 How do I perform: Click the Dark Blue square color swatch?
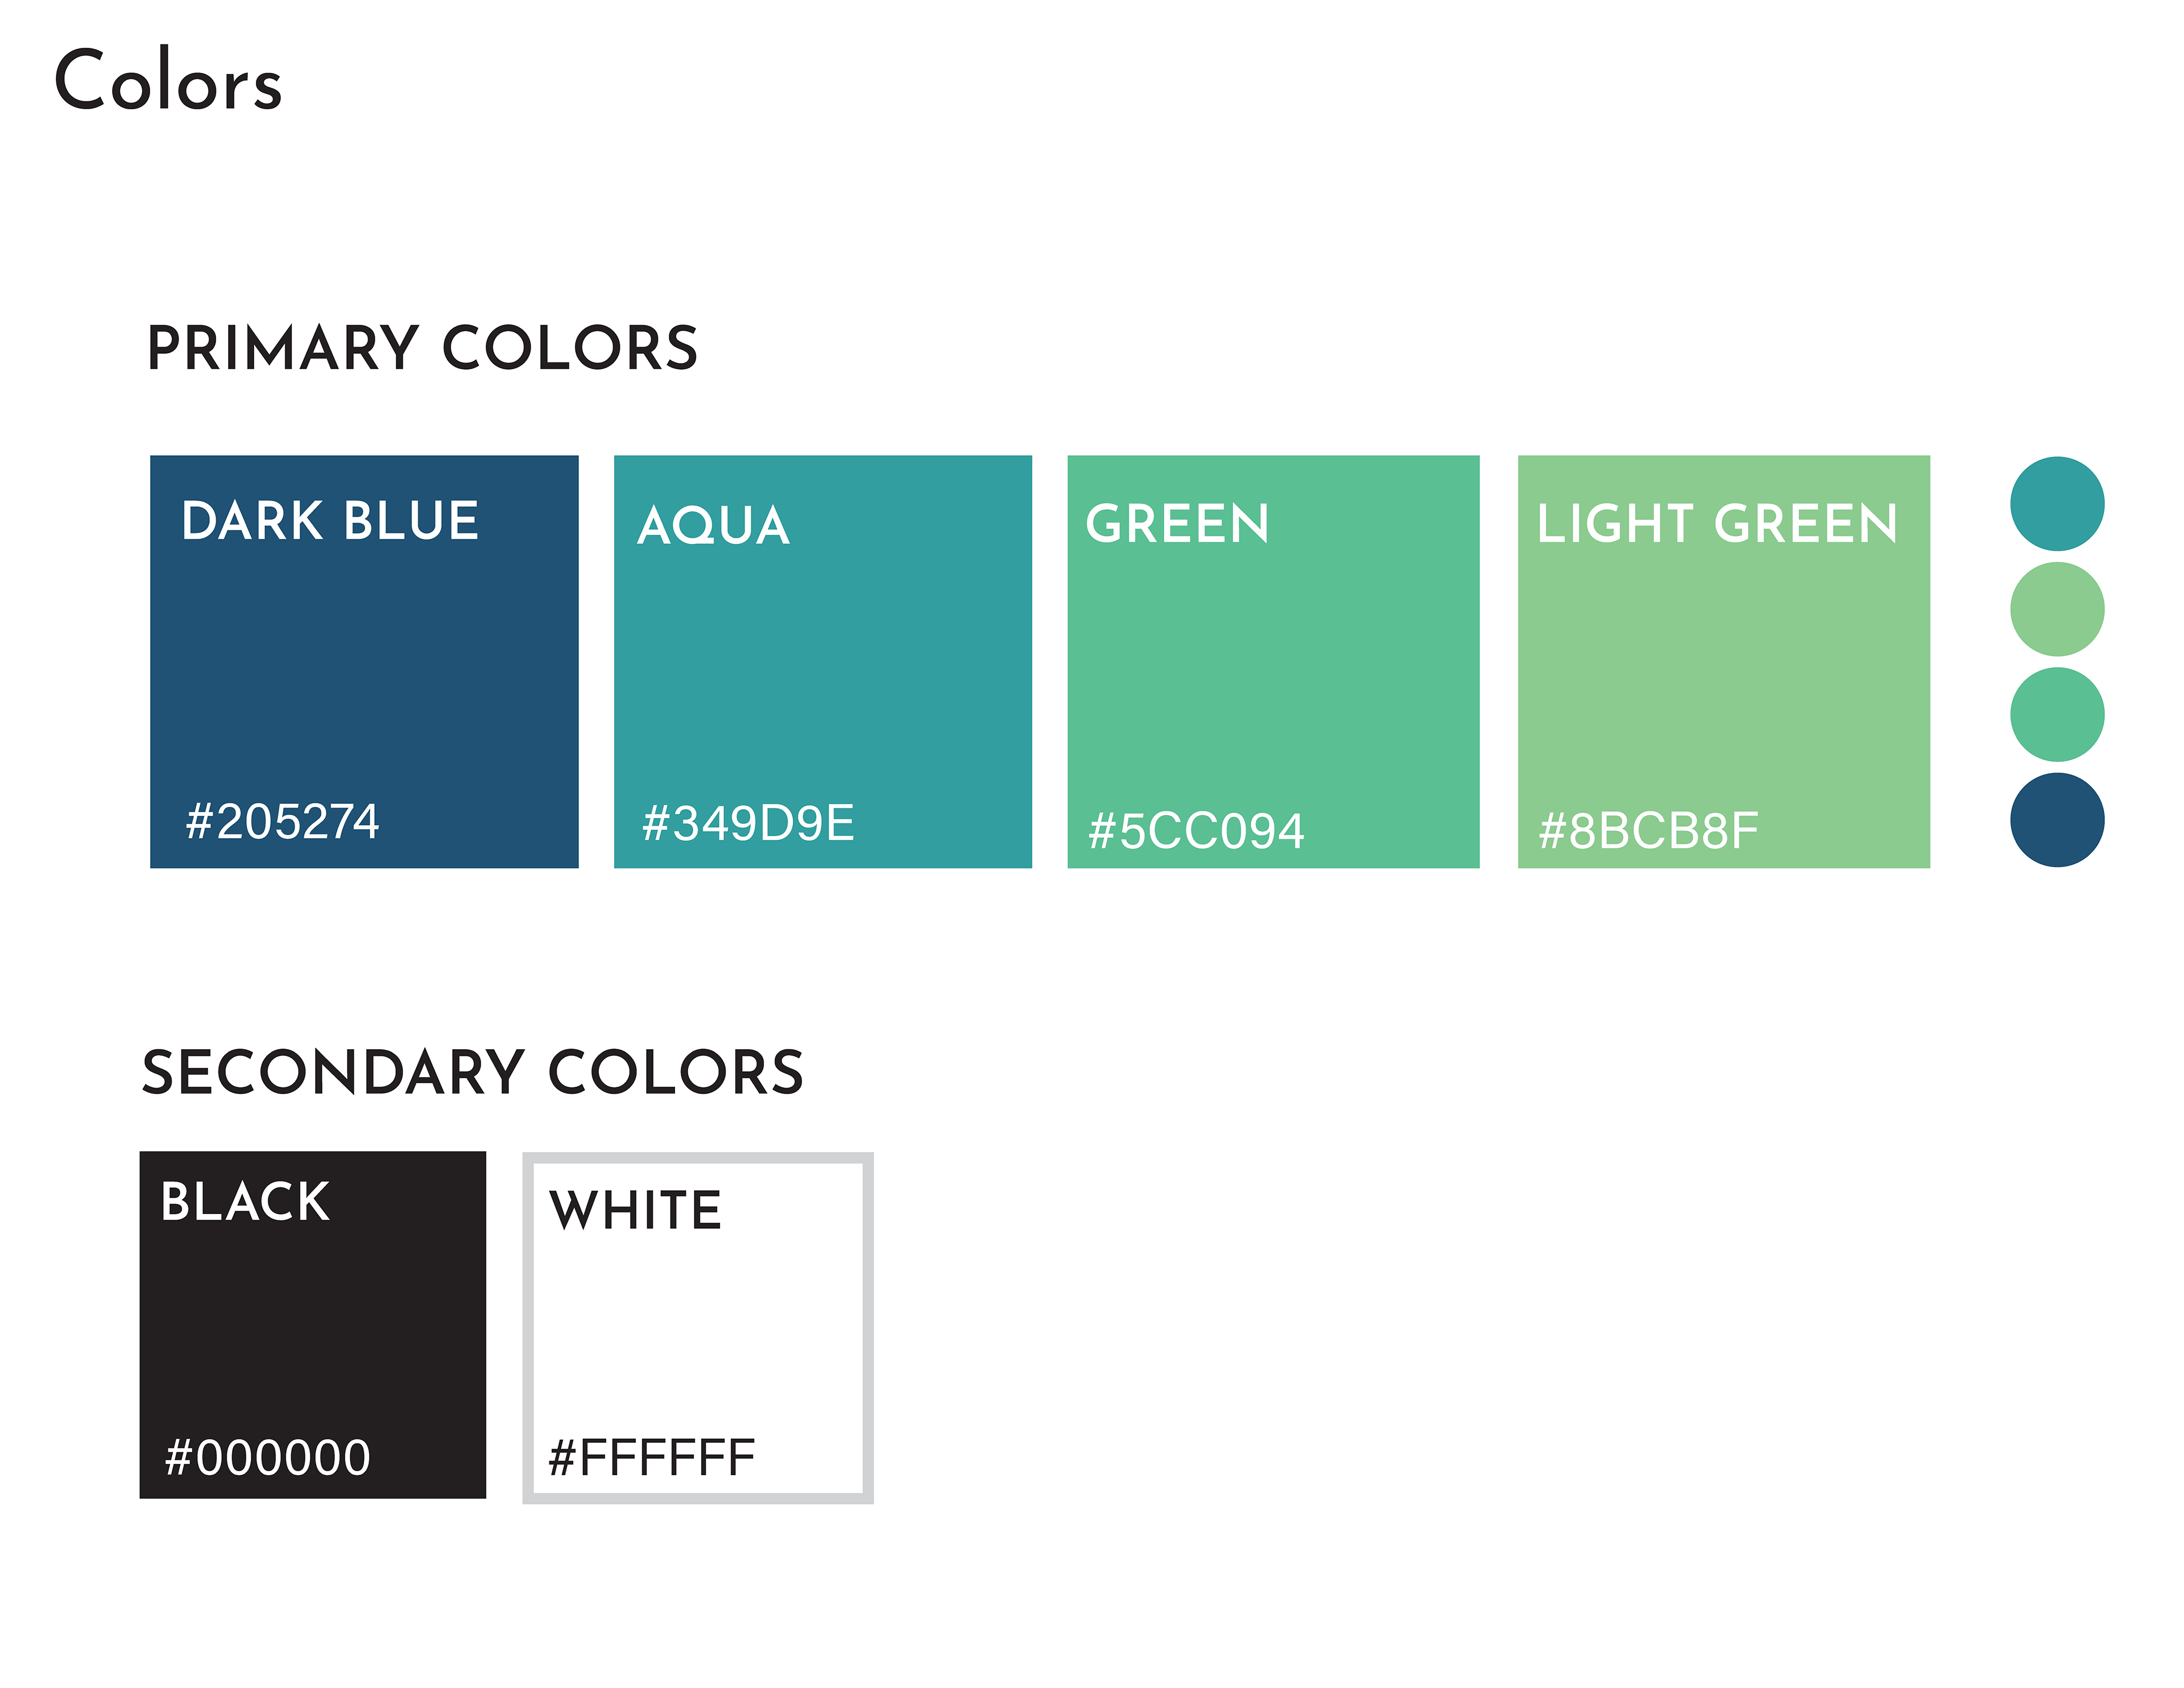[x=364, y=662]
